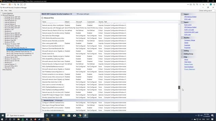Select the Monthly Upload Data Cap row
The height and width of the screenshot is (121, 216).
[x=84, y=97]
